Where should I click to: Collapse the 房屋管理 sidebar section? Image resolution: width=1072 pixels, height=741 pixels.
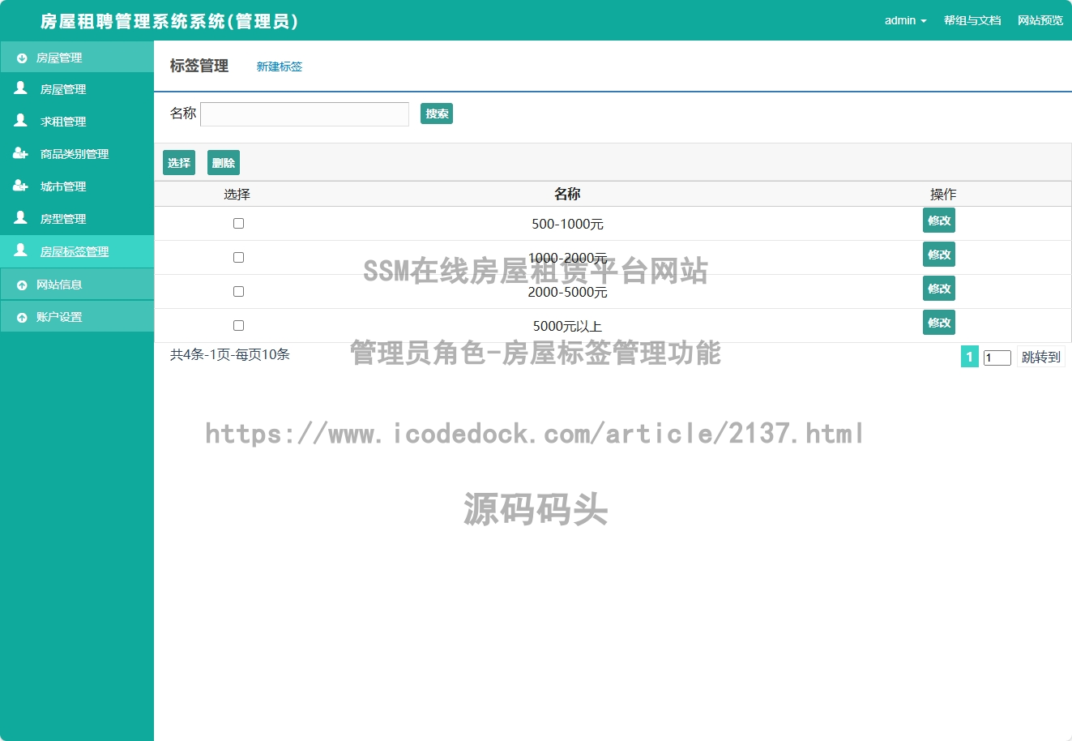point(77,58)
